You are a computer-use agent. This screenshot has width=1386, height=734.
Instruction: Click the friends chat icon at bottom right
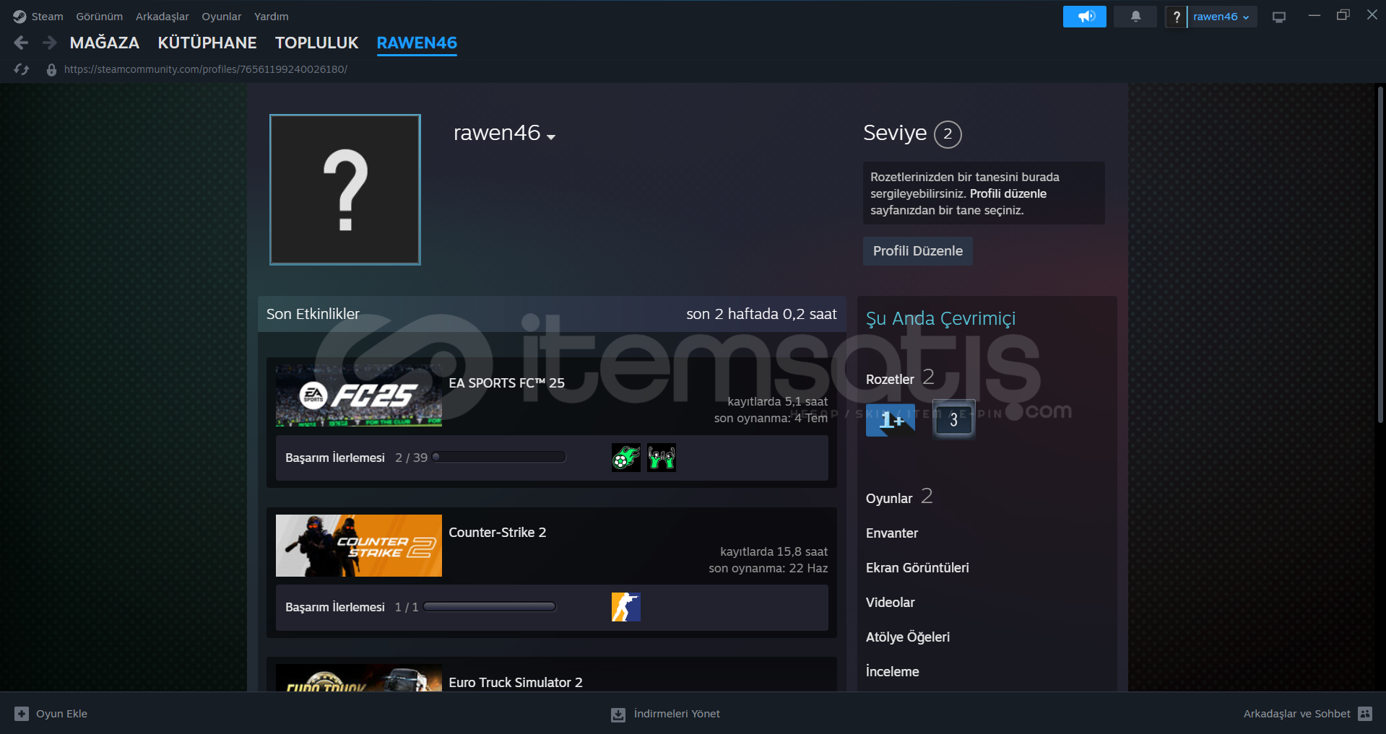pos(1365,714)
